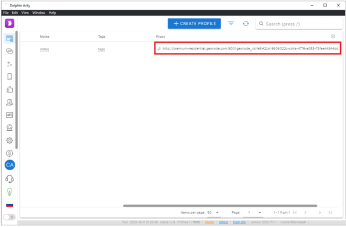Click the trash bin link in footer
Screen dimensions: 346x227
coord(239,222)
